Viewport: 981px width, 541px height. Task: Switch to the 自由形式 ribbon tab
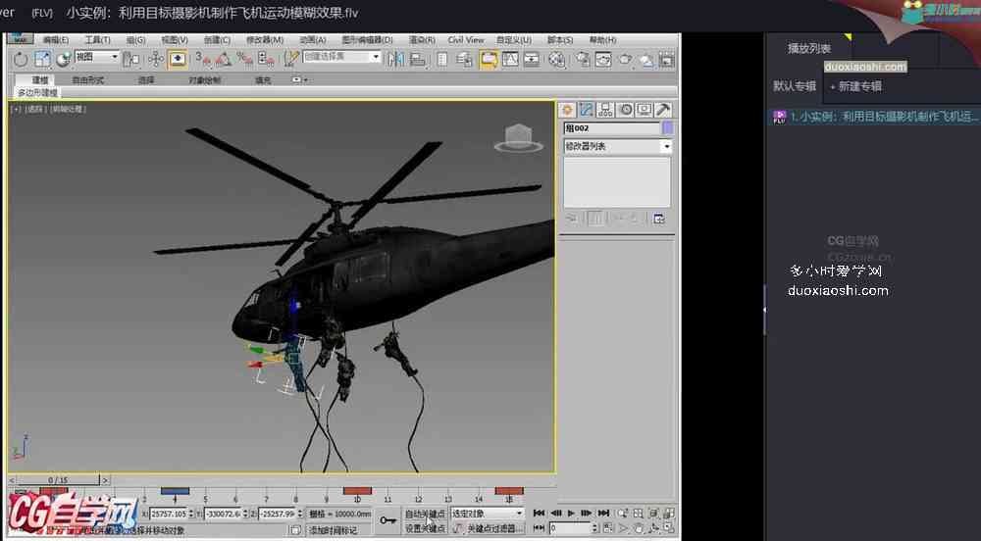(87, 80)
